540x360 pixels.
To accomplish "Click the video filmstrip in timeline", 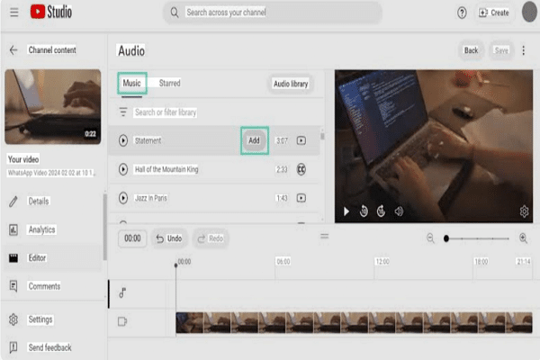I will point(354,322).
